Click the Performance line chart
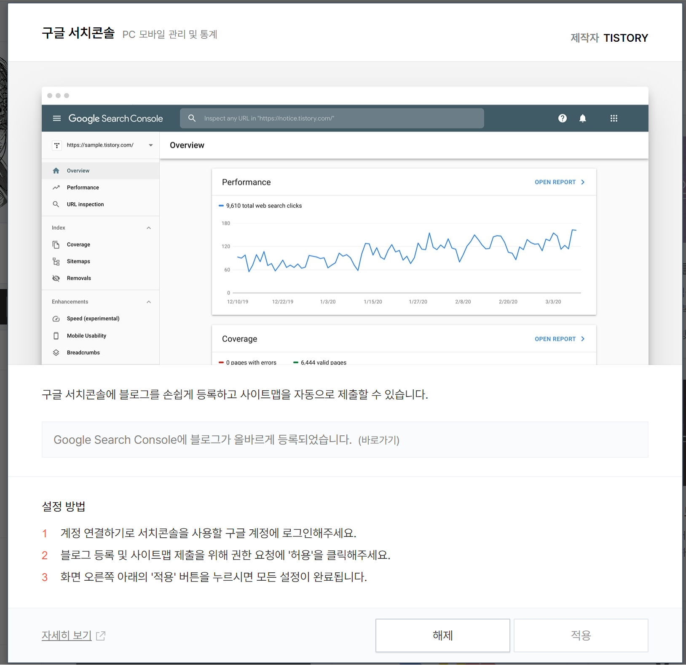The height and width of the screenshot is (665, 686). click(407, 251)
